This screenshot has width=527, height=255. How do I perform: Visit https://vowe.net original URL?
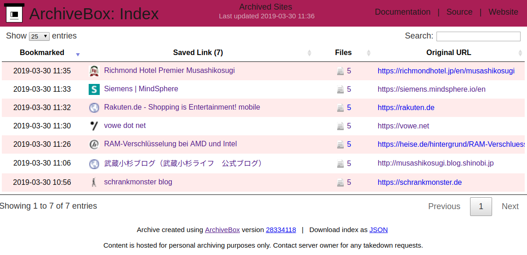pos(403,126)
